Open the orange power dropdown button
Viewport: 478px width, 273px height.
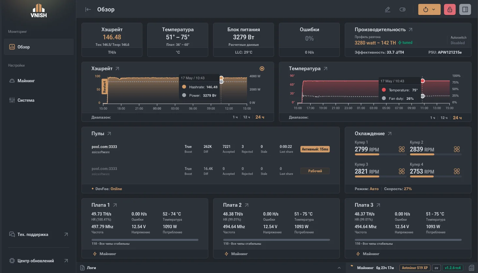tap(429, 9)
